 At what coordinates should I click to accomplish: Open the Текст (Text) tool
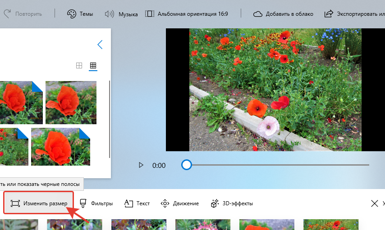(129, 203)
